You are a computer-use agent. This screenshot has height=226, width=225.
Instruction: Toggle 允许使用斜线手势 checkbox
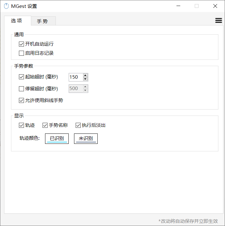[21, 100]
